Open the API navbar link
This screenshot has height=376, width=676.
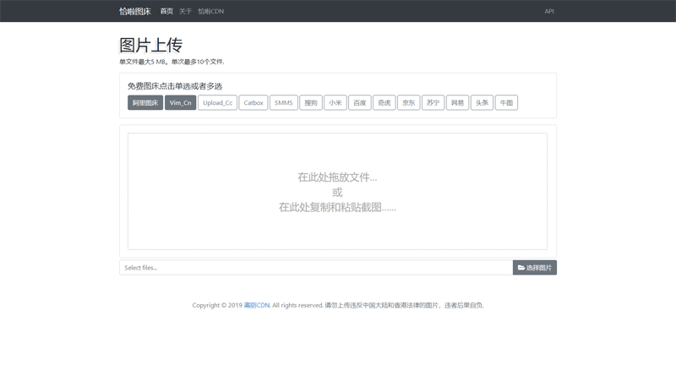coord(549,11)
